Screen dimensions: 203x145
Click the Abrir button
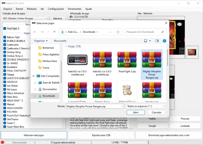[x=136, y=113]
